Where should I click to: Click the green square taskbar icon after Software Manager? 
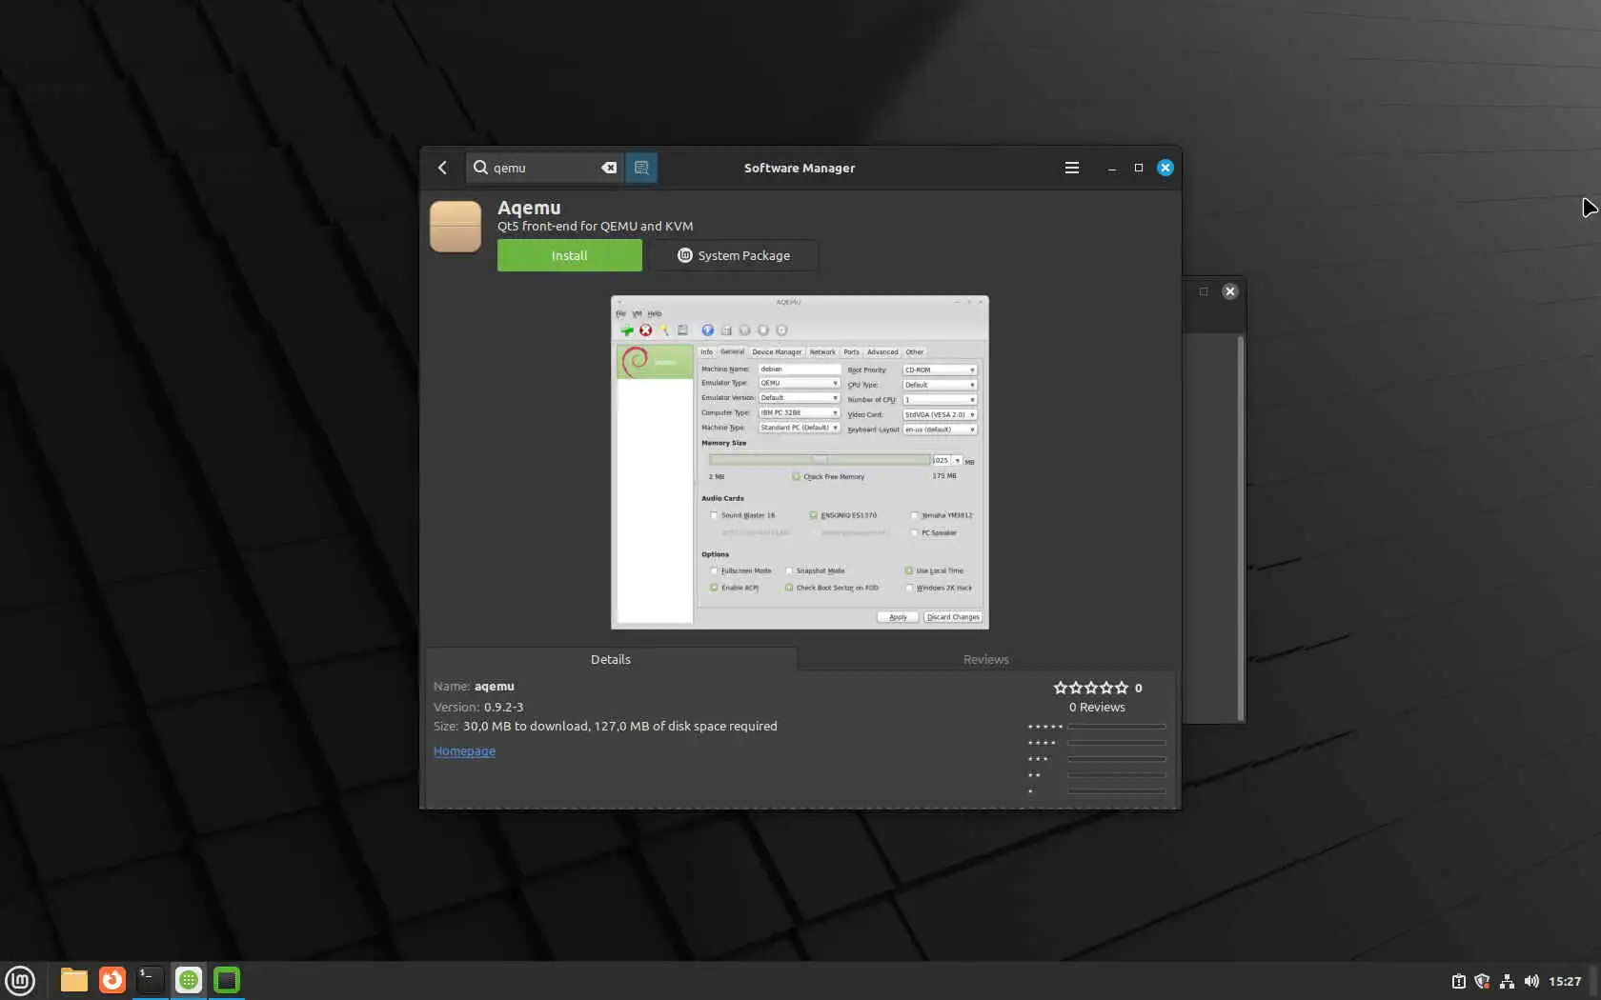[227, 980]
